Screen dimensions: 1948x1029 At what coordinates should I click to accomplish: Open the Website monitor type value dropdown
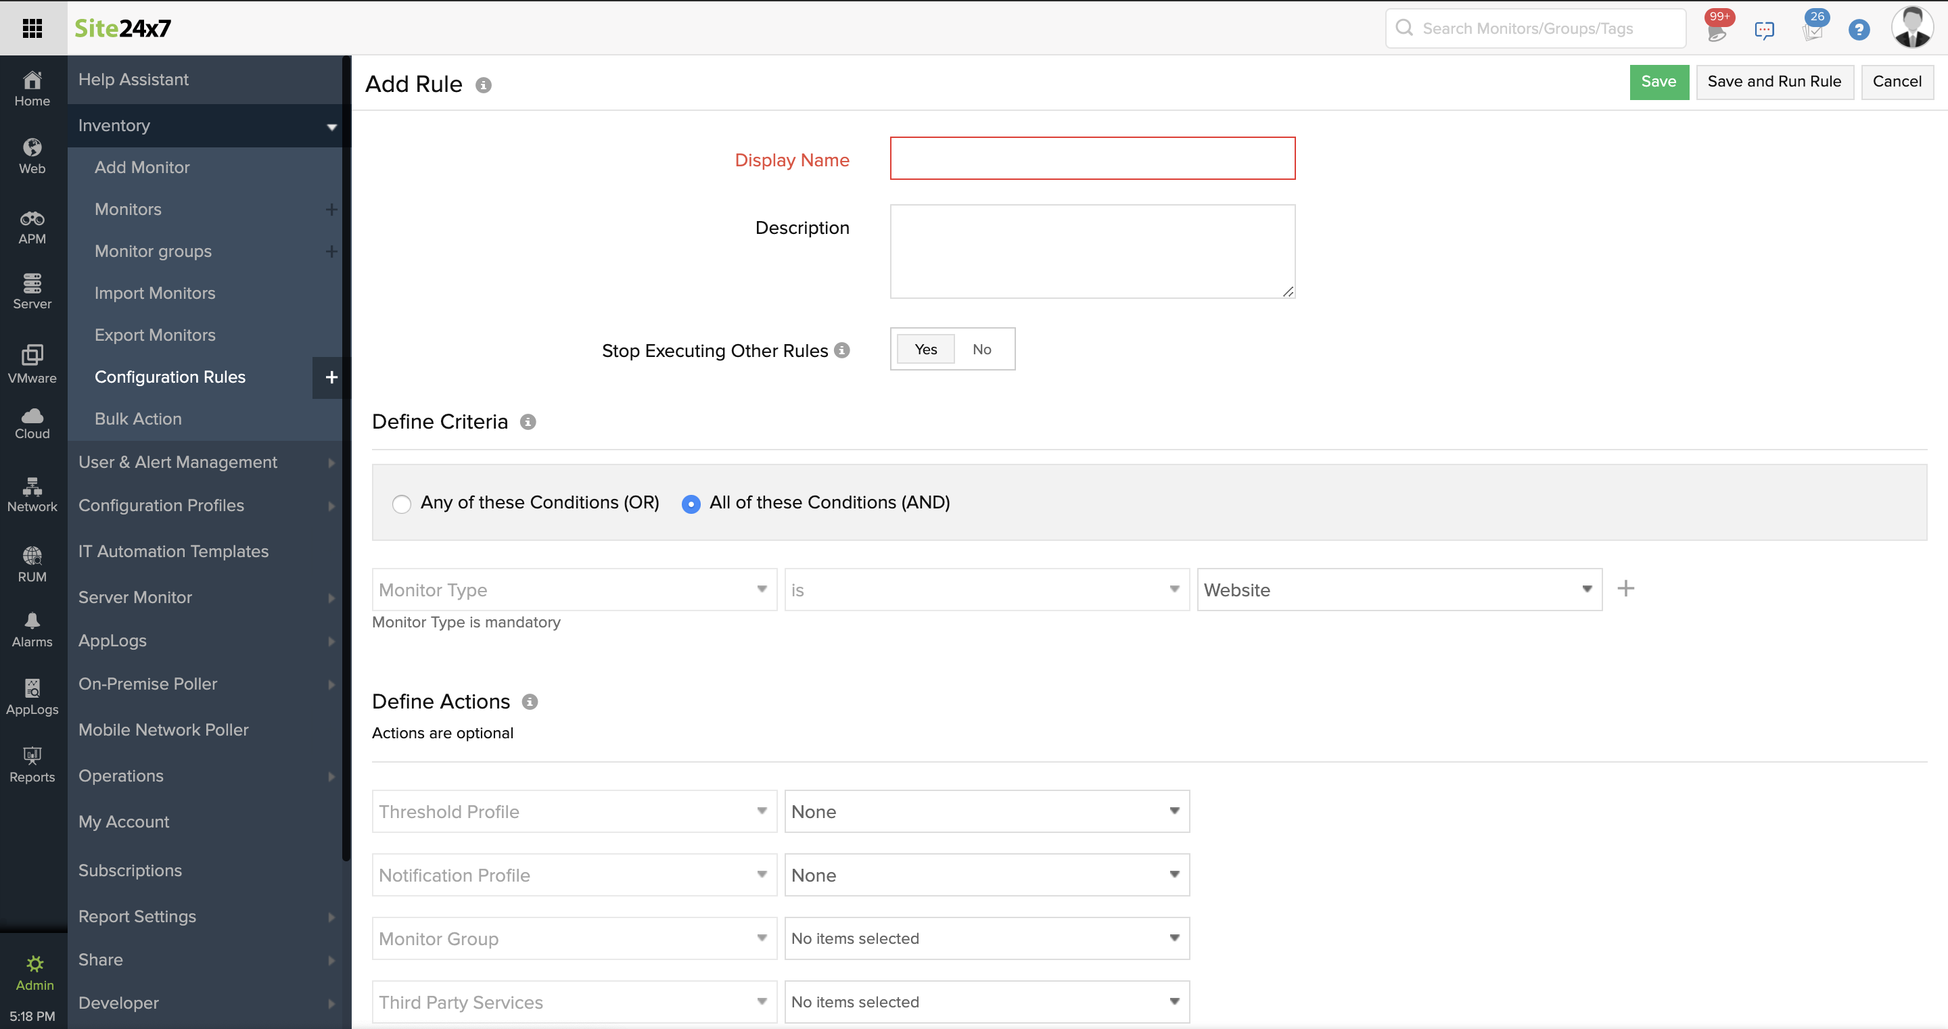pos(1399,590)
